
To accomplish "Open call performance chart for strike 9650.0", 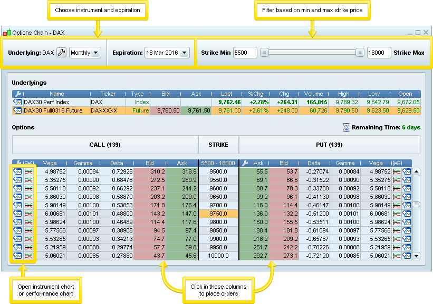I will pos(28,197).
